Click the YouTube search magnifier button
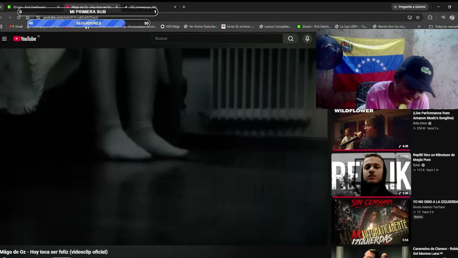The height and width of the screenshot is (258, 458). pos(291,39)
